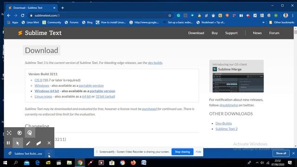
Task: Click the Grammarly extension icon
Action: (x=178, y=15)
